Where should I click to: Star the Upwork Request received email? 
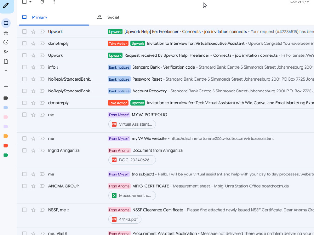pyautogui.click(x=33, y=55)
